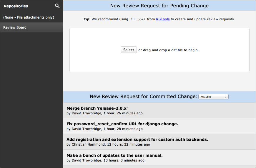Select '(None - File attachments only)' repository
The image size is (256, 168).
tap(31, 17)
